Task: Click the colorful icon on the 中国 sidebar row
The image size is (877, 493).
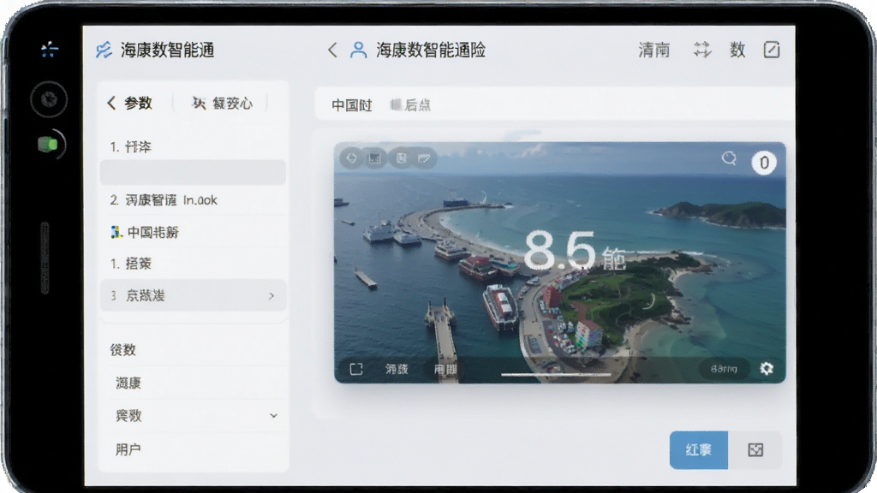Action: [x=116, y=232]
